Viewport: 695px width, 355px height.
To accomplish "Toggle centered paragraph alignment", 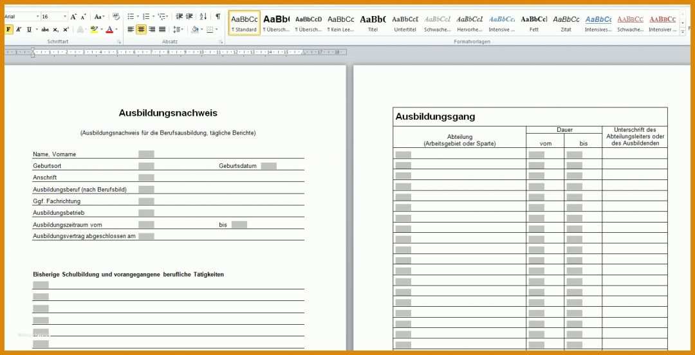I will coord(142,30).
